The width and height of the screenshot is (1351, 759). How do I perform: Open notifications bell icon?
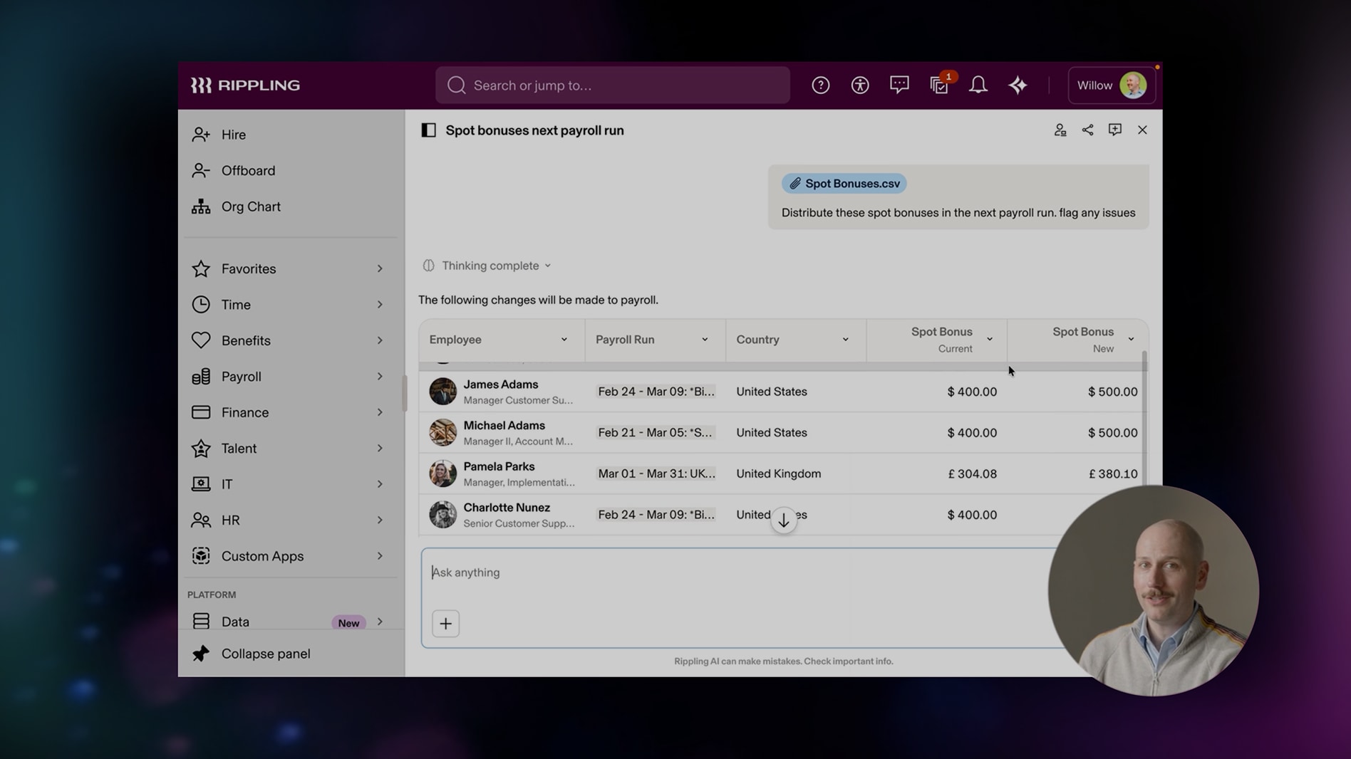[x=978, y=85]
